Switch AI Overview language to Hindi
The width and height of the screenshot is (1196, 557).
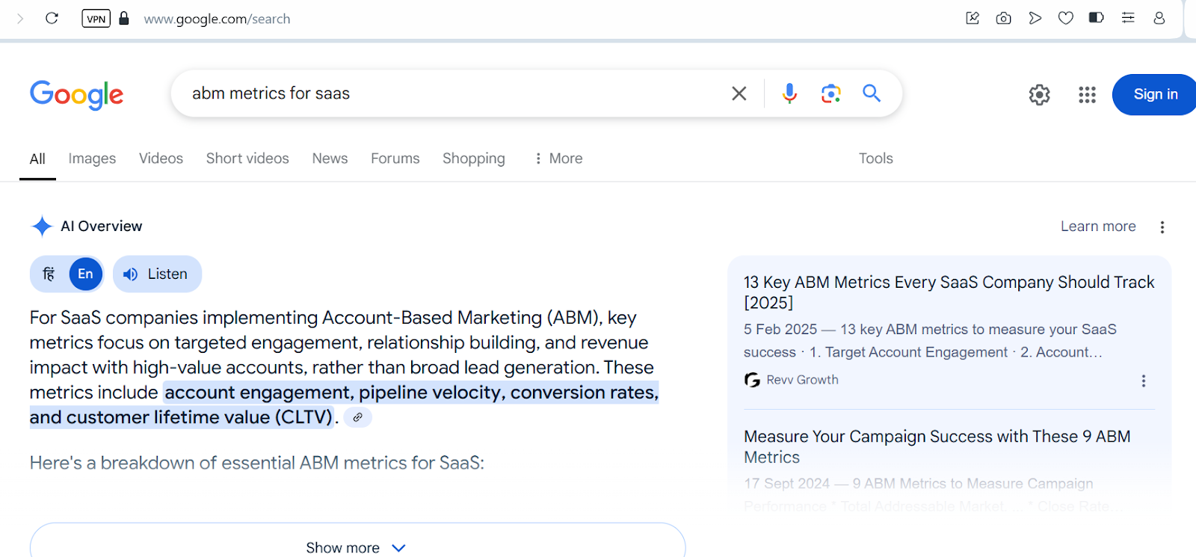point(49,274)
